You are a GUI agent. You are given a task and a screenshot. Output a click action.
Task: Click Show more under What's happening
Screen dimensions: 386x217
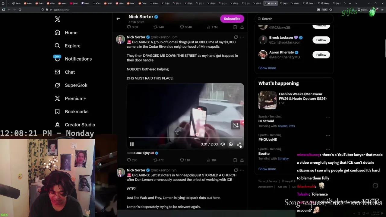[x=267, y=169]
